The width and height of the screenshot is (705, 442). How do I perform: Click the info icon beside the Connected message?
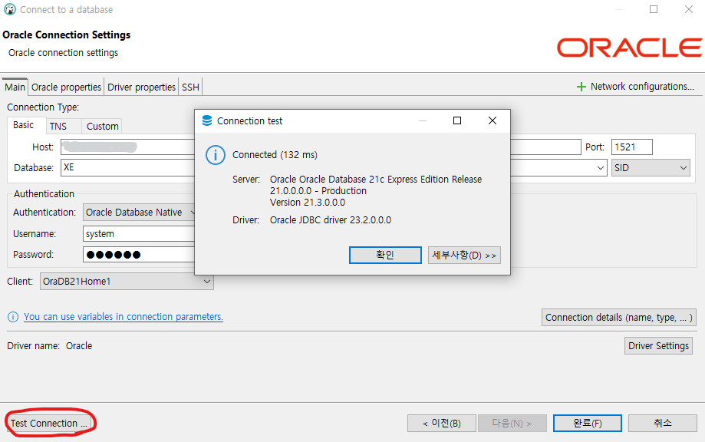216,155
